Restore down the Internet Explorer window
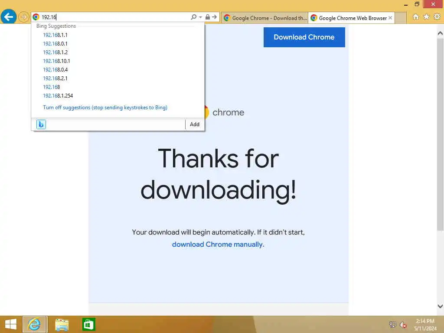Image resolution: width=444 pixels, height=333 pixels. tap(417, 4)
